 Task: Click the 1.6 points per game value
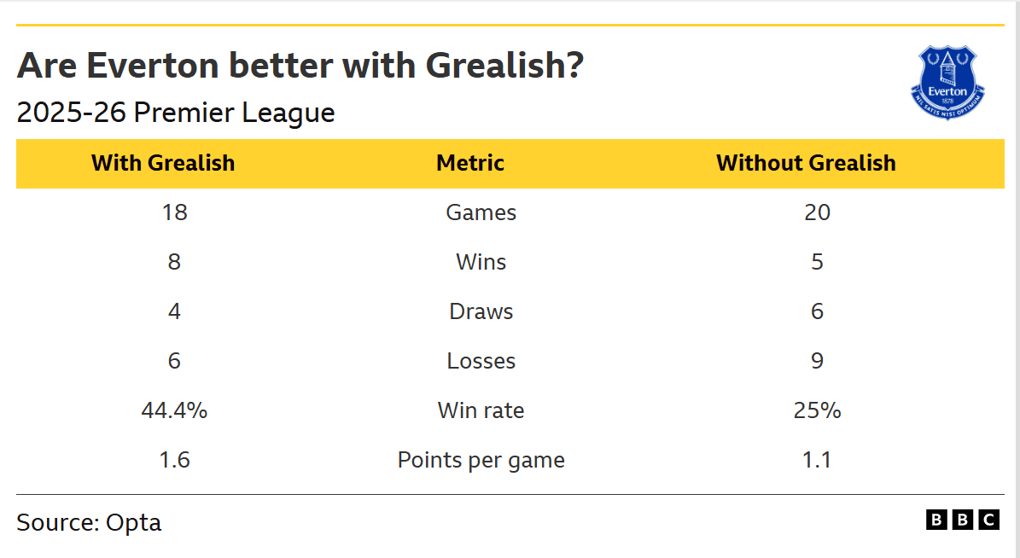(x=174, y=460)
